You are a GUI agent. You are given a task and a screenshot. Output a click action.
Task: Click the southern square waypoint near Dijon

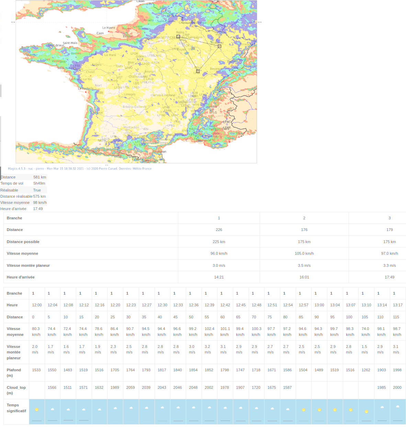(198, 71)
